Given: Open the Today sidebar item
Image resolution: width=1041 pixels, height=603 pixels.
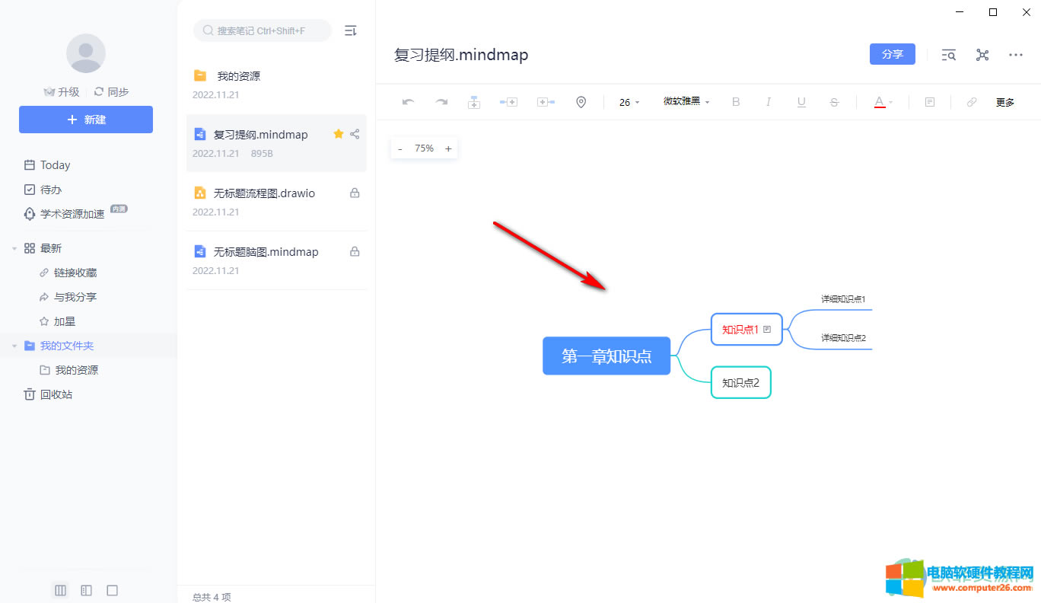Looking at the screenshot, I should (55, 165).
